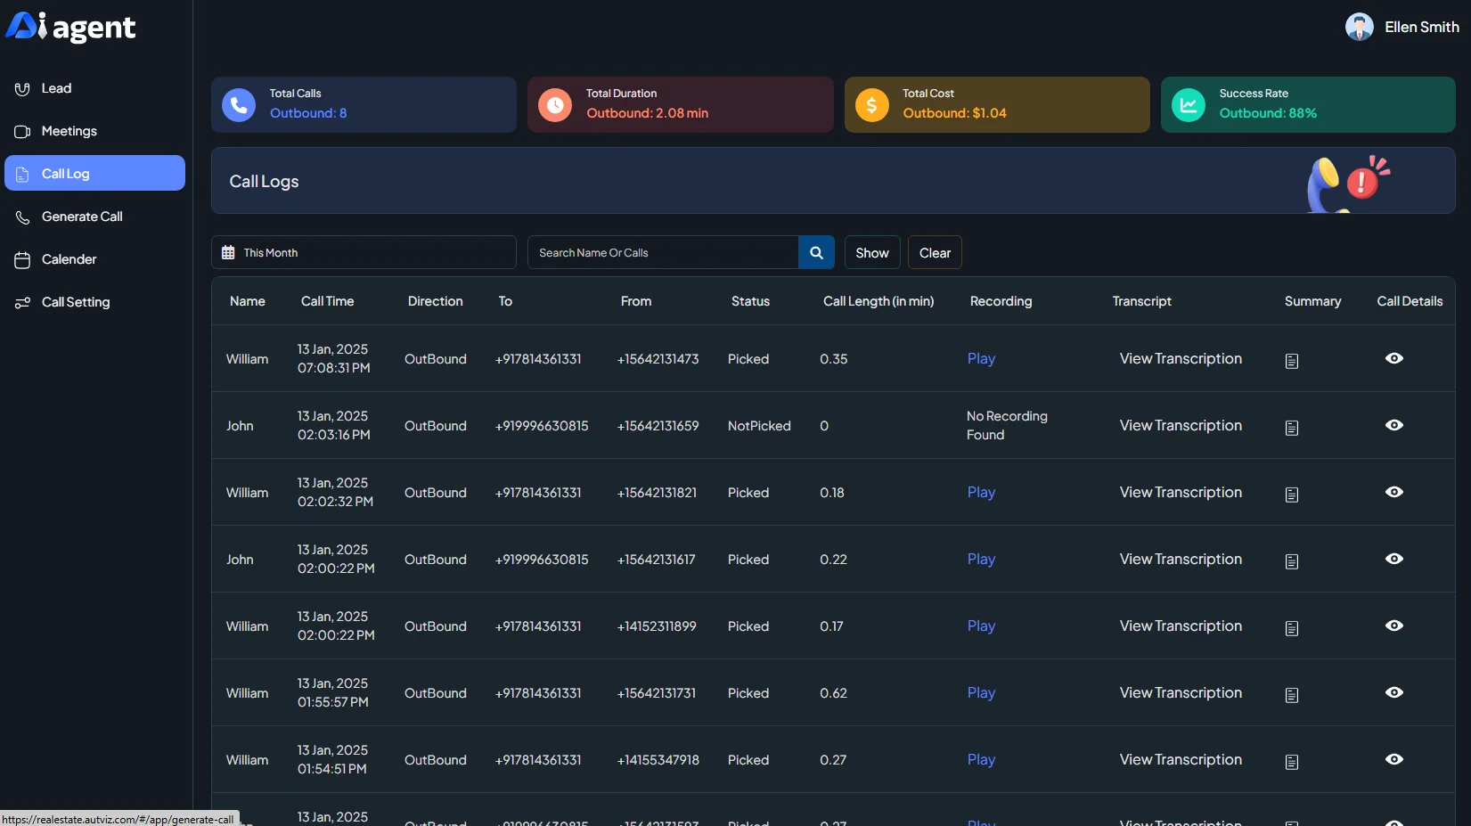Screen dimensions: 1471x826
Task: Click the Total Calls phone icon
Action: pyautogui.click(x=239, y=105)
